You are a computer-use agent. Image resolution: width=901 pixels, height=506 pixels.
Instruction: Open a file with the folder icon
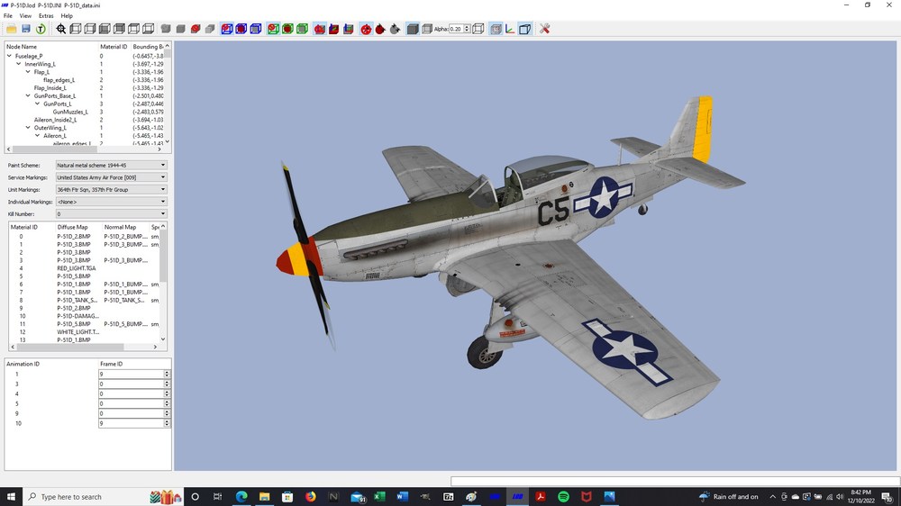pyautogui.click(x=12, y=29)
